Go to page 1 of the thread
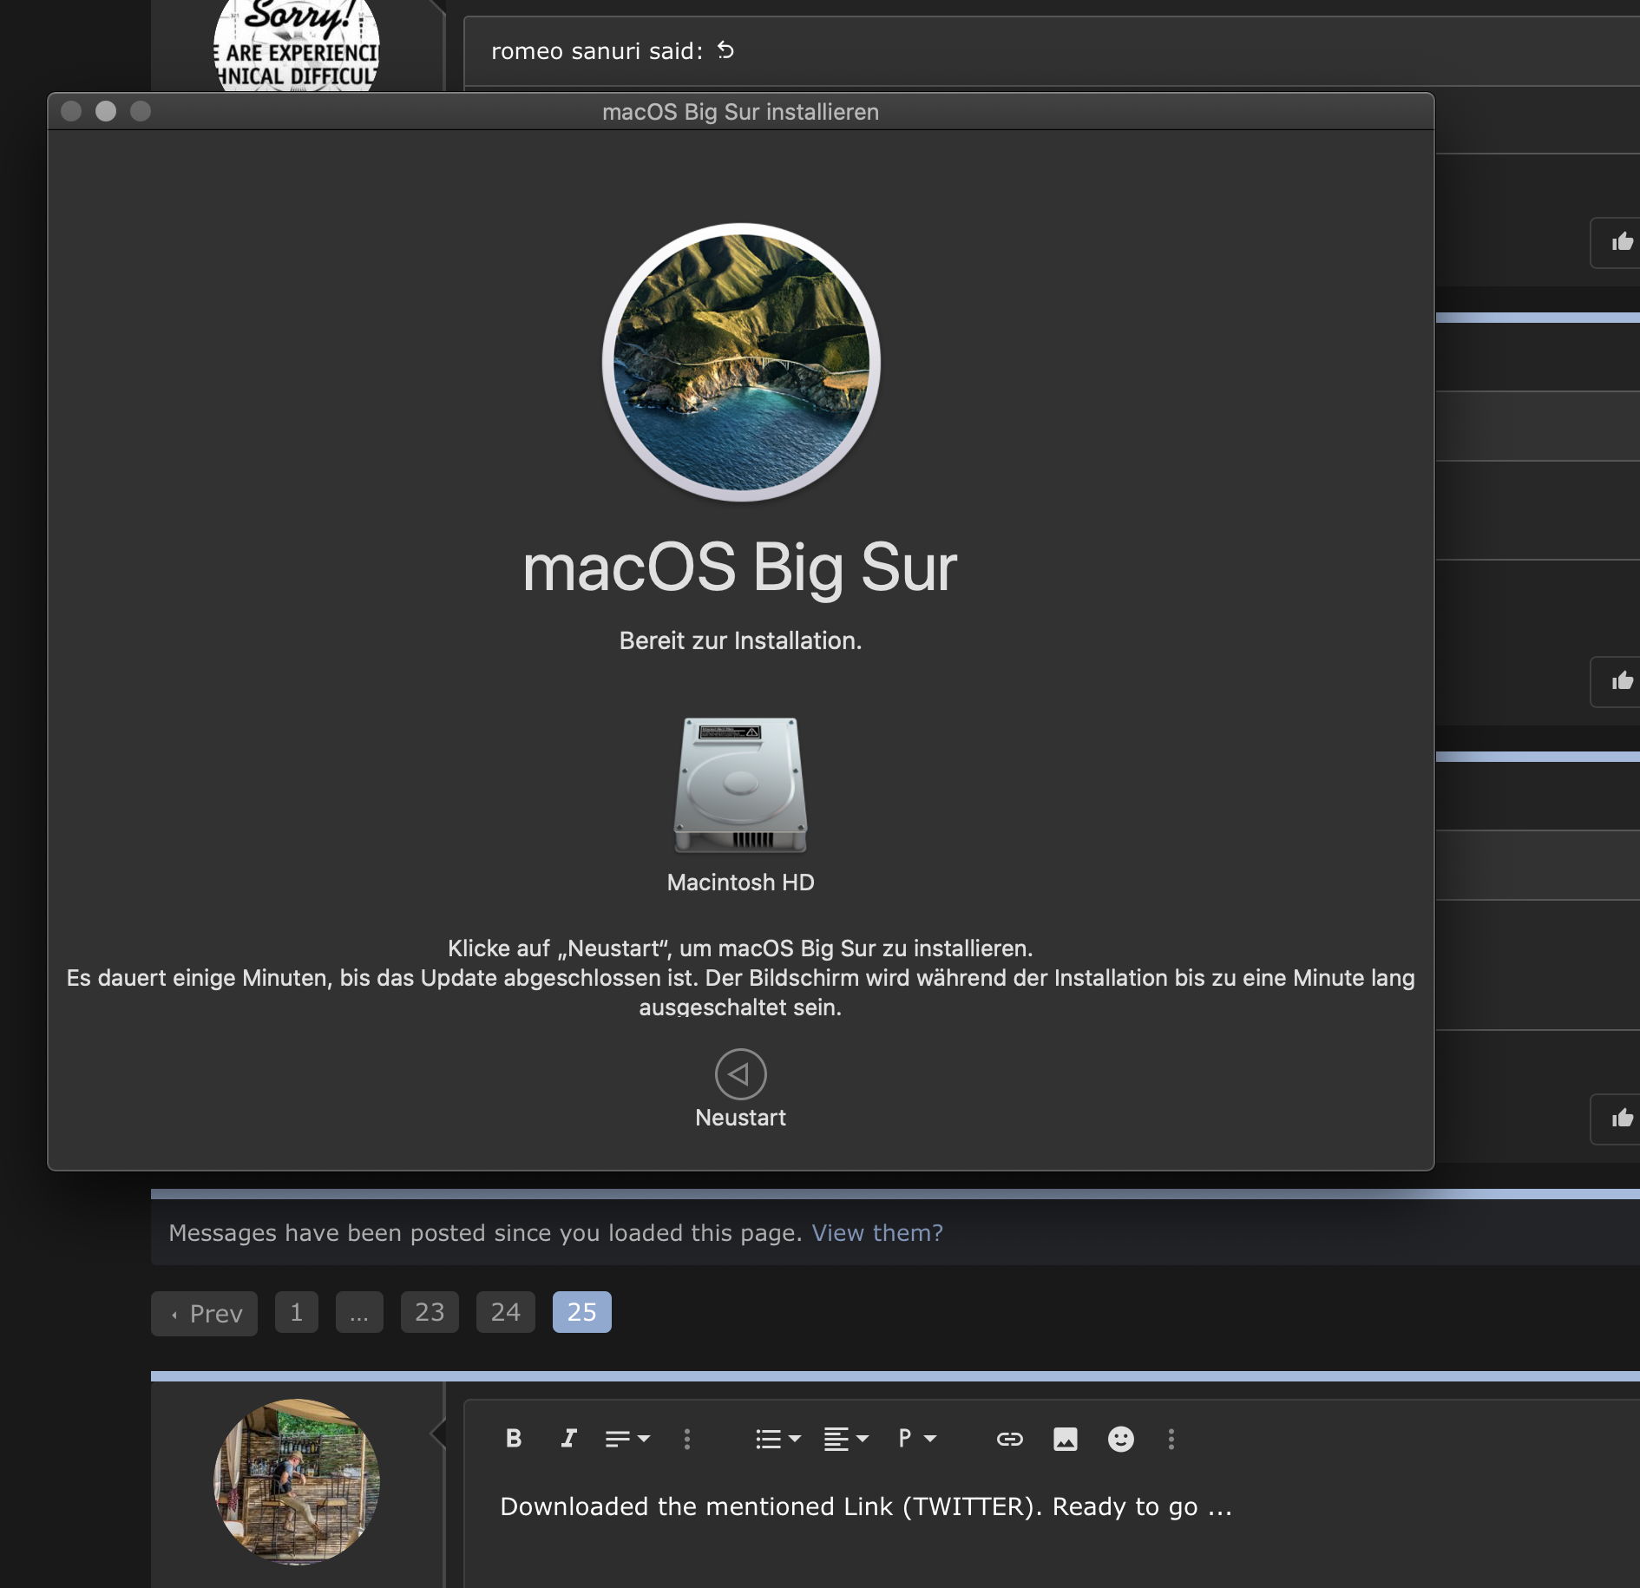This screenshot has height=1588, width=1640. tap(297, 1312)
